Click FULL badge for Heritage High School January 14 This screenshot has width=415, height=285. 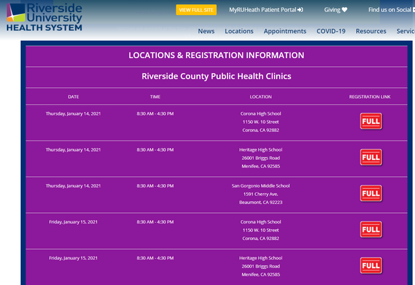[x=371, y=157]
